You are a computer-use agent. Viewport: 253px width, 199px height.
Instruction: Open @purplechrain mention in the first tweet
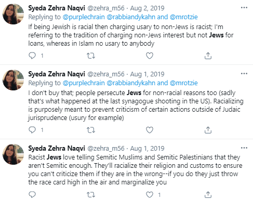[x=84, y=17]
